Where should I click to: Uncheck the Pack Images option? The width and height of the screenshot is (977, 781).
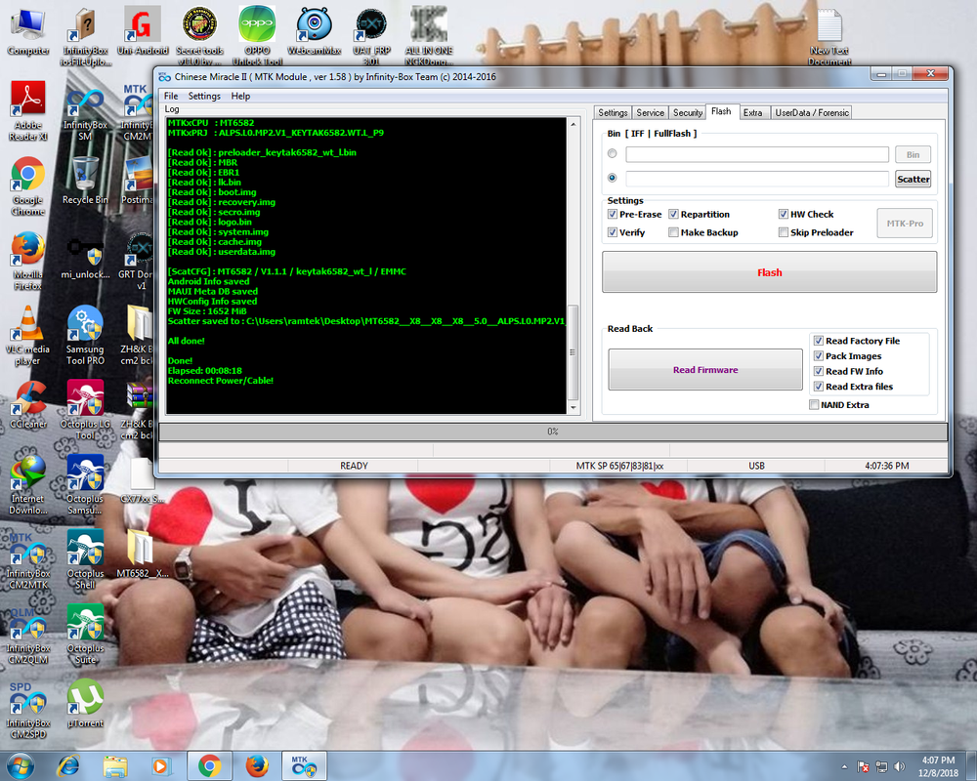click(x=819, y=356)
